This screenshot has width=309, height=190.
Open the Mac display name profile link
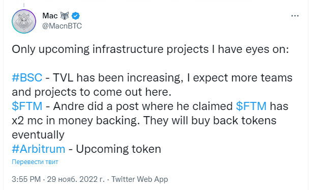tap(50, 16)
